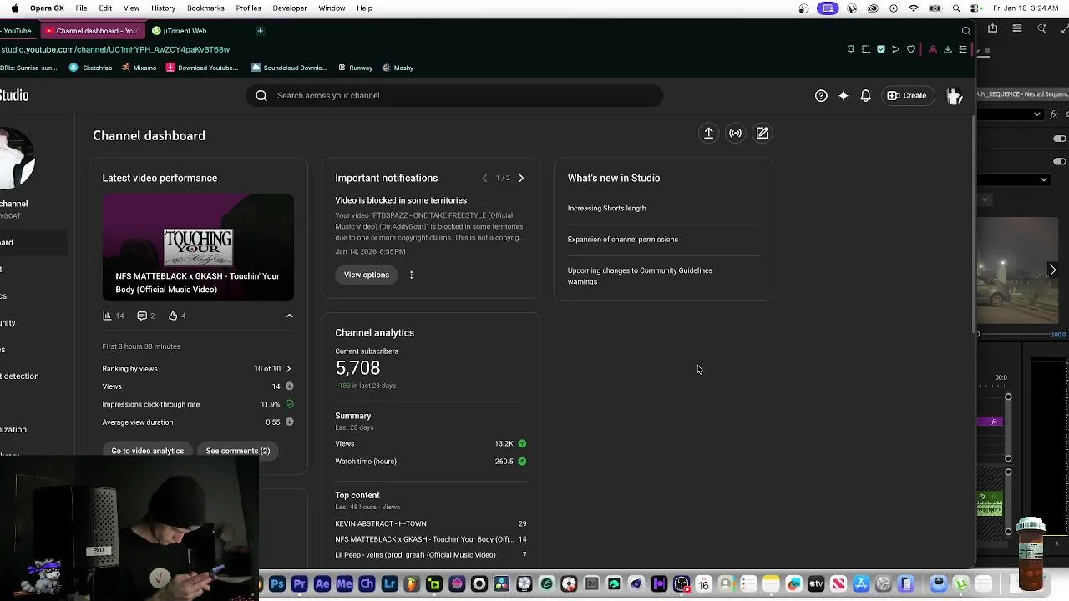Open the Meshy bookmark

click(398, 68)
